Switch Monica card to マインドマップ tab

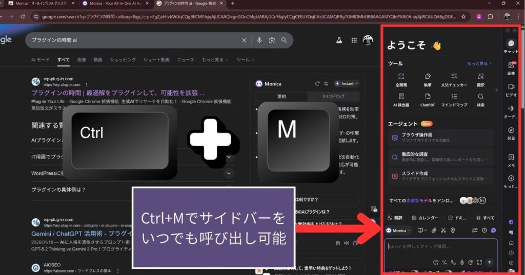(333, 96)
